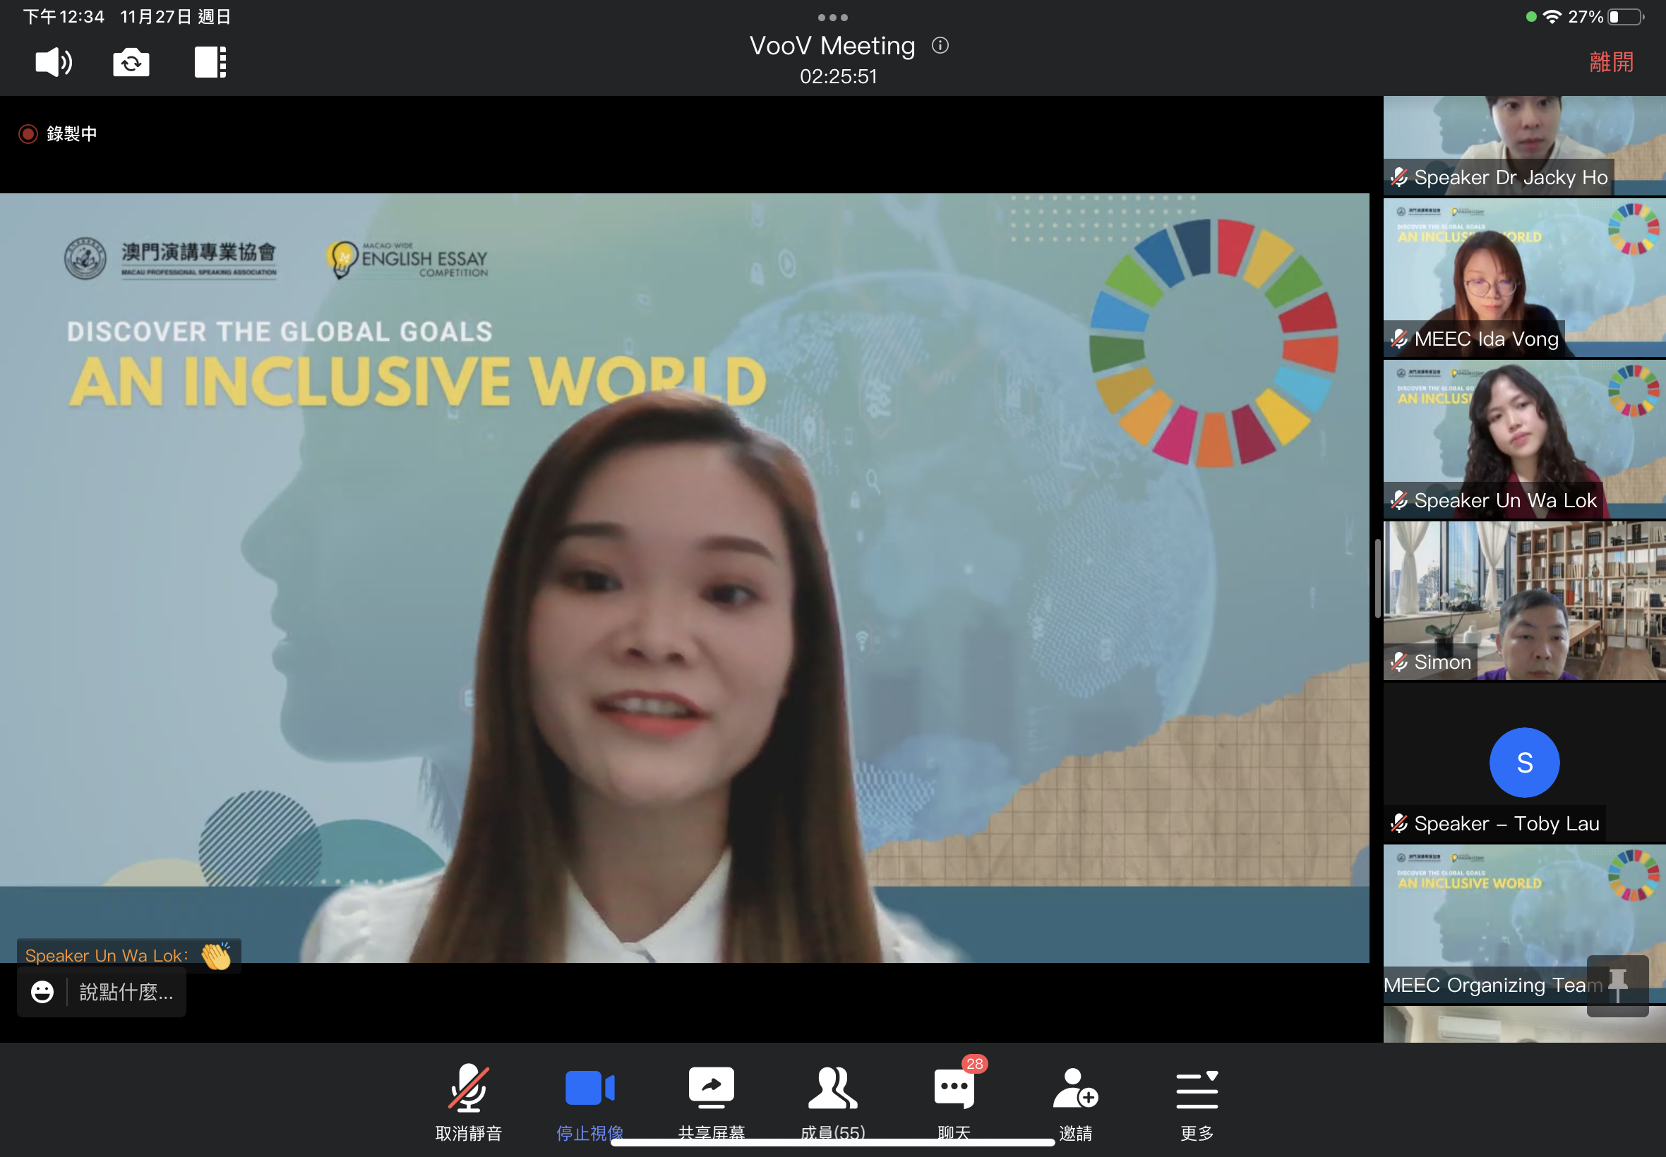Switch camera with the flip icon
The height and width of the screenshot is (1157, 1666).
(131, 62)
